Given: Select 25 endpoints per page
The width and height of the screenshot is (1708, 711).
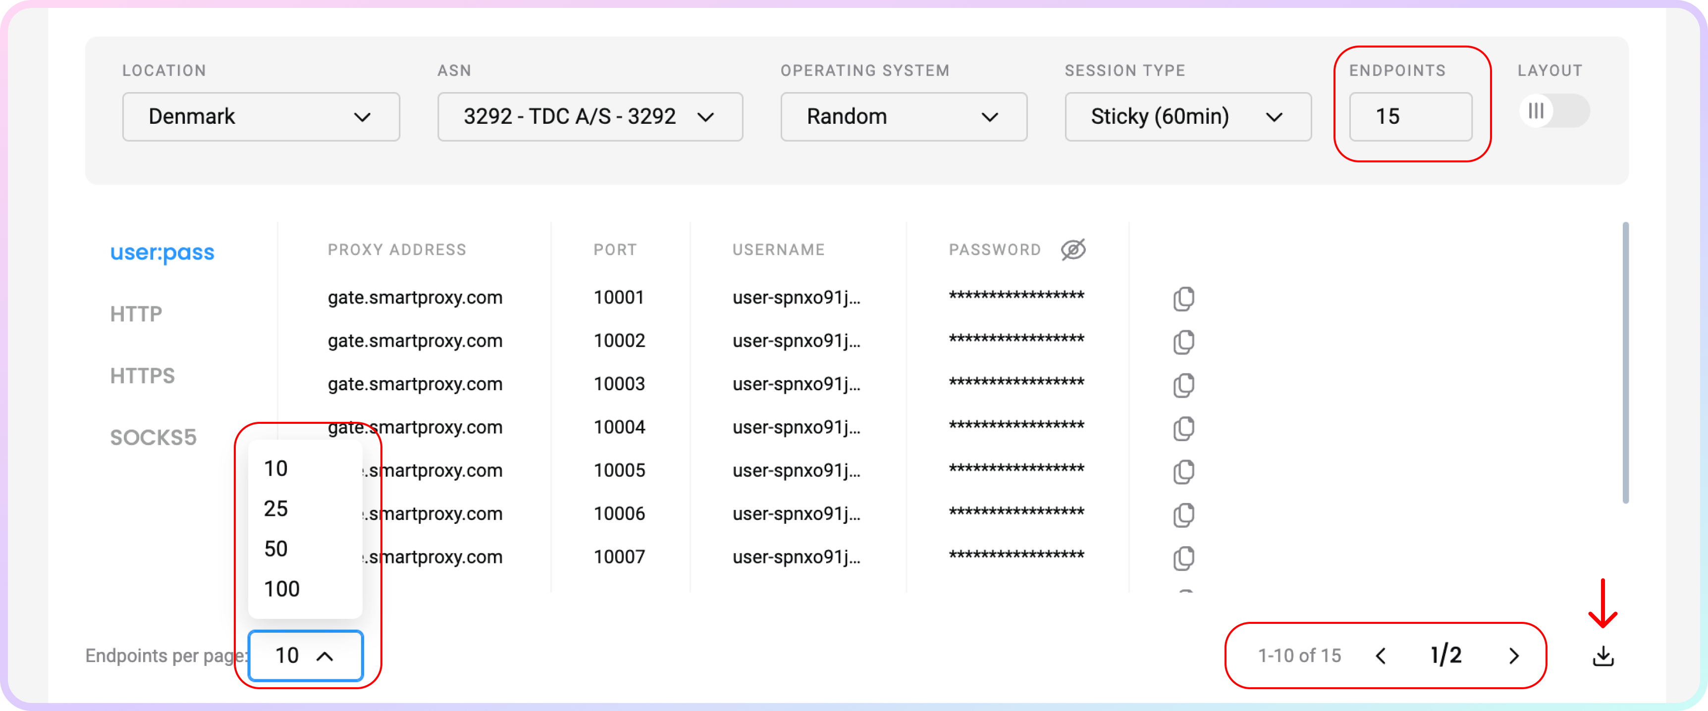Looking at the screenshot, I should (x=276, y=508).
